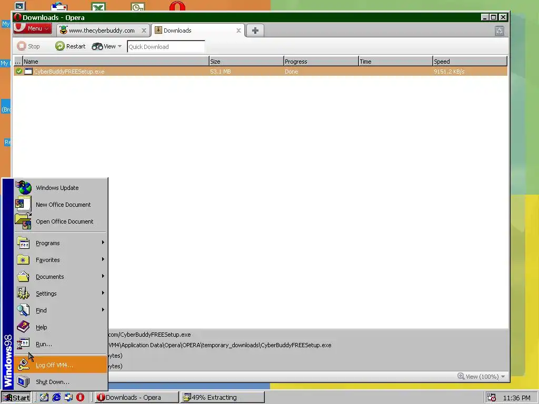Expand the Favorites submenu
The width and height of the screenshot is (539, 404).
point(61,260)
